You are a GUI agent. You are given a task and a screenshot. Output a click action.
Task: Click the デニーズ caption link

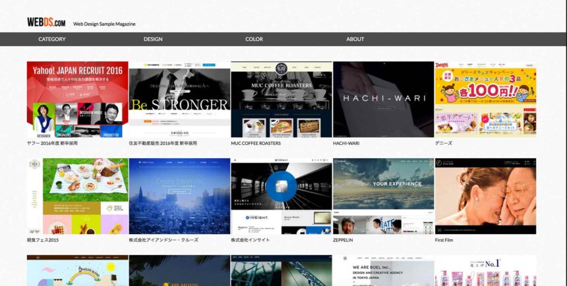point(444,143)
